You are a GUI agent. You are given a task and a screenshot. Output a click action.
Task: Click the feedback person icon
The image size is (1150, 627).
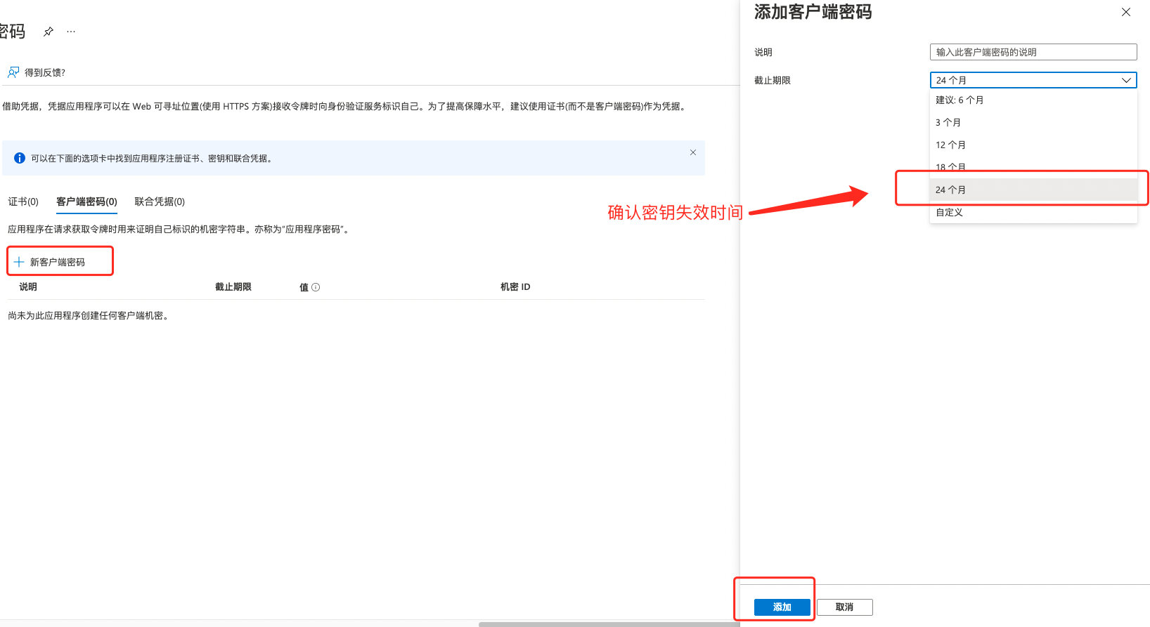[x=13, y=72]
